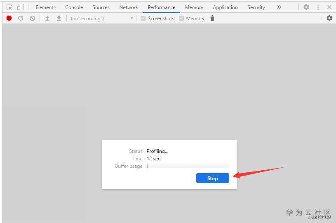Click the reload and profile icon
Viewport: 336px width, 223px height.
coord(21,18)
